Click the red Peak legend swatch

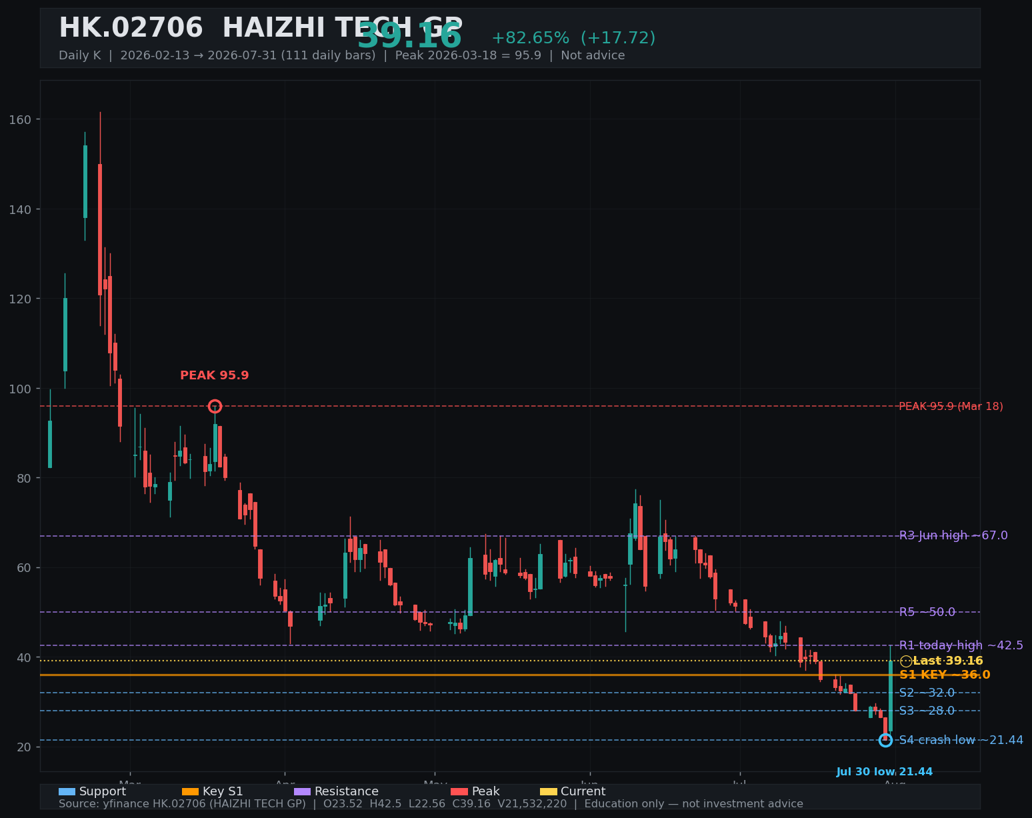(x=459, y=792)
